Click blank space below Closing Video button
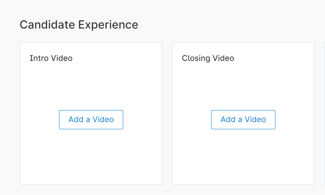The height and width of the screenshot is (195, 325). (x=243, y=158)
